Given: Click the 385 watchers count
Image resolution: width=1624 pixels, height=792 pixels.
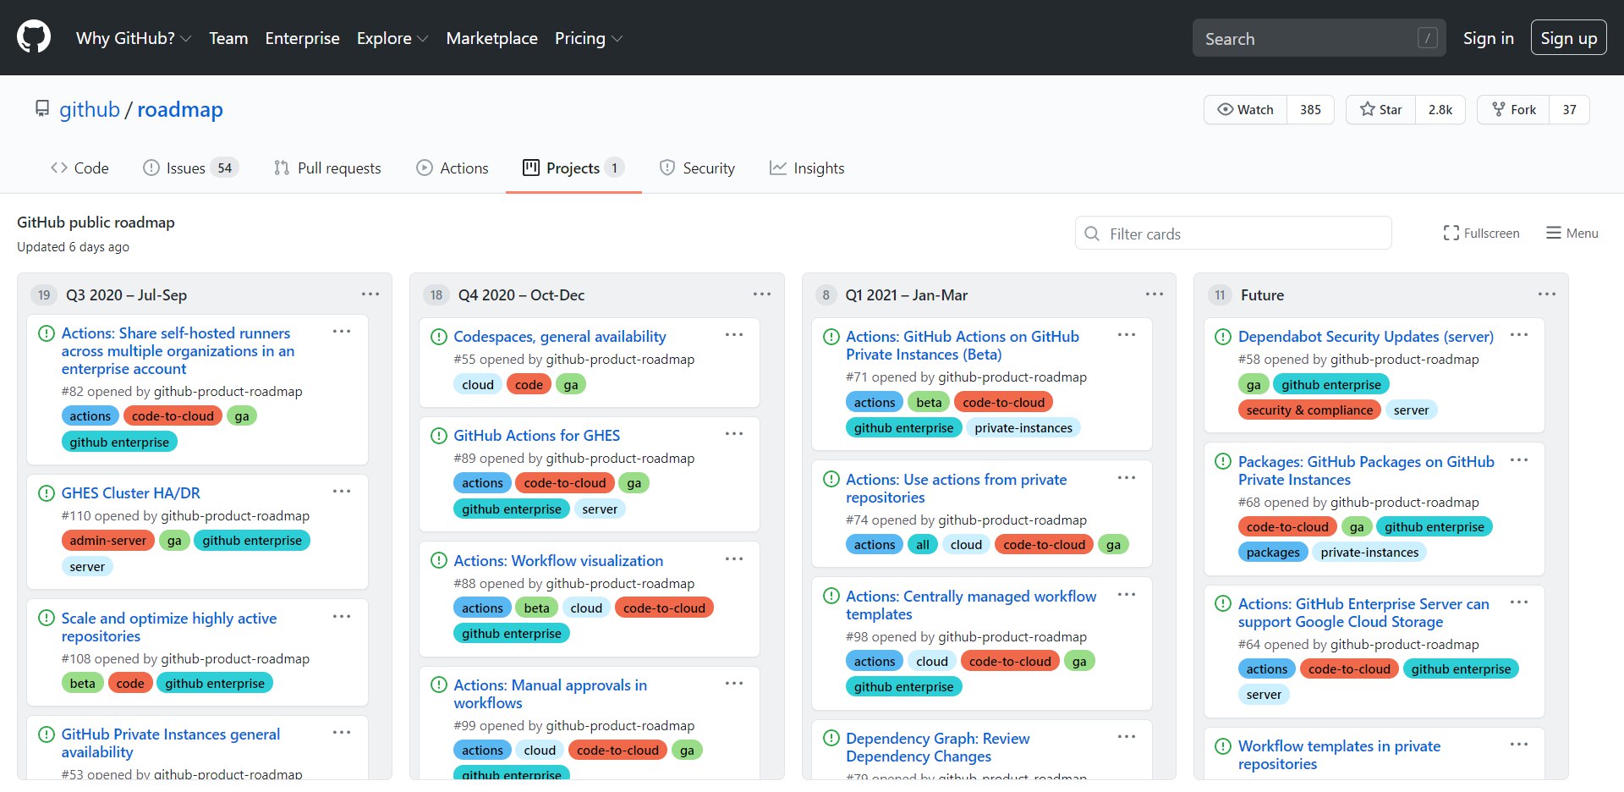Looking at the screenshot, I should coord(1310,109).
